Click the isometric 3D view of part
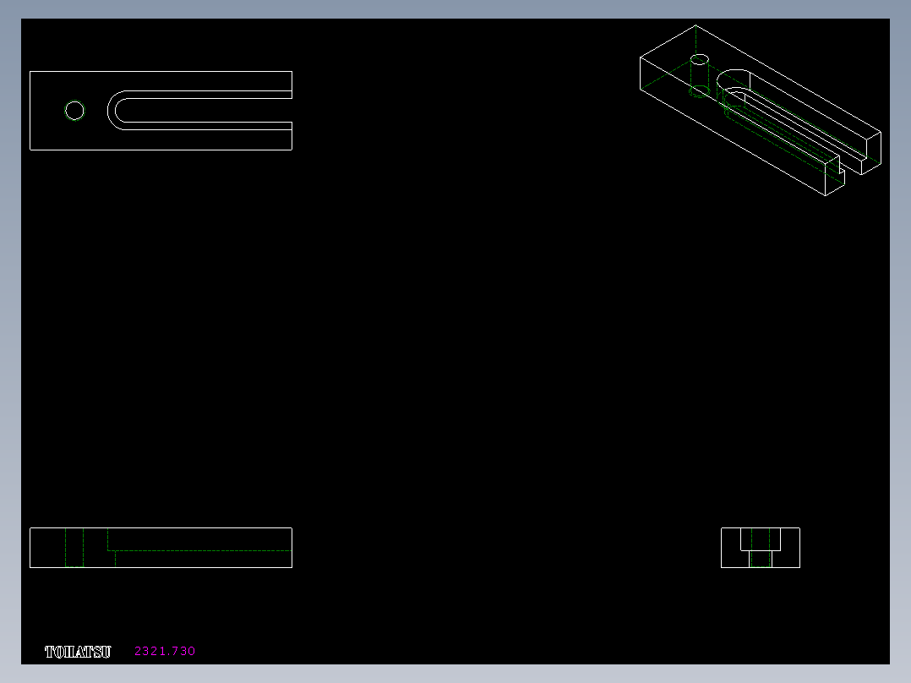This screenshot has height=683, width=911. [761, 111]
